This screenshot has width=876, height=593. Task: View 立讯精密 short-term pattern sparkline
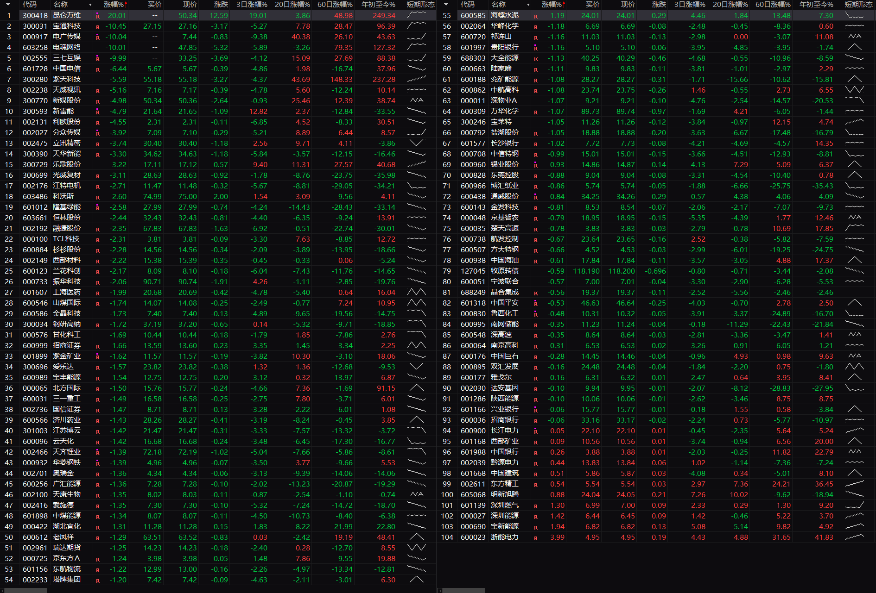[x=417, y=143]
